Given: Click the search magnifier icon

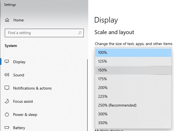Looking at the screenshot, I should click(x=80, y=33).
